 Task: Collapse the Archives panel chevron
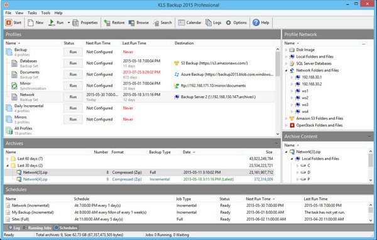click(276, 143)
